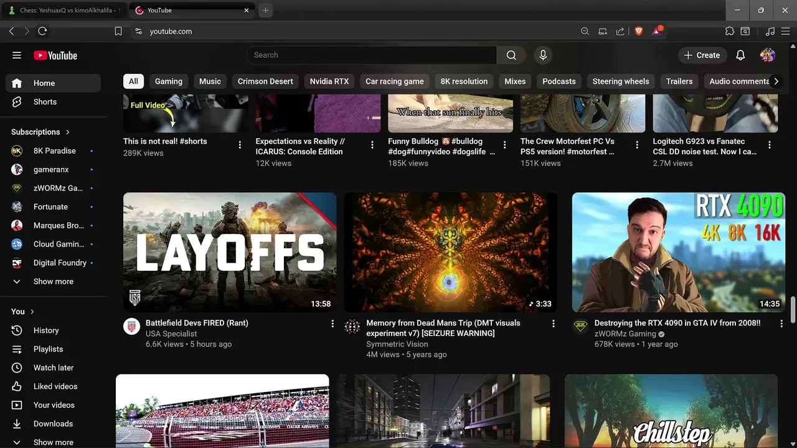The image size is (797, 448).
Task: Play the LAYOFFS thumbnail video
Action: 230,252
